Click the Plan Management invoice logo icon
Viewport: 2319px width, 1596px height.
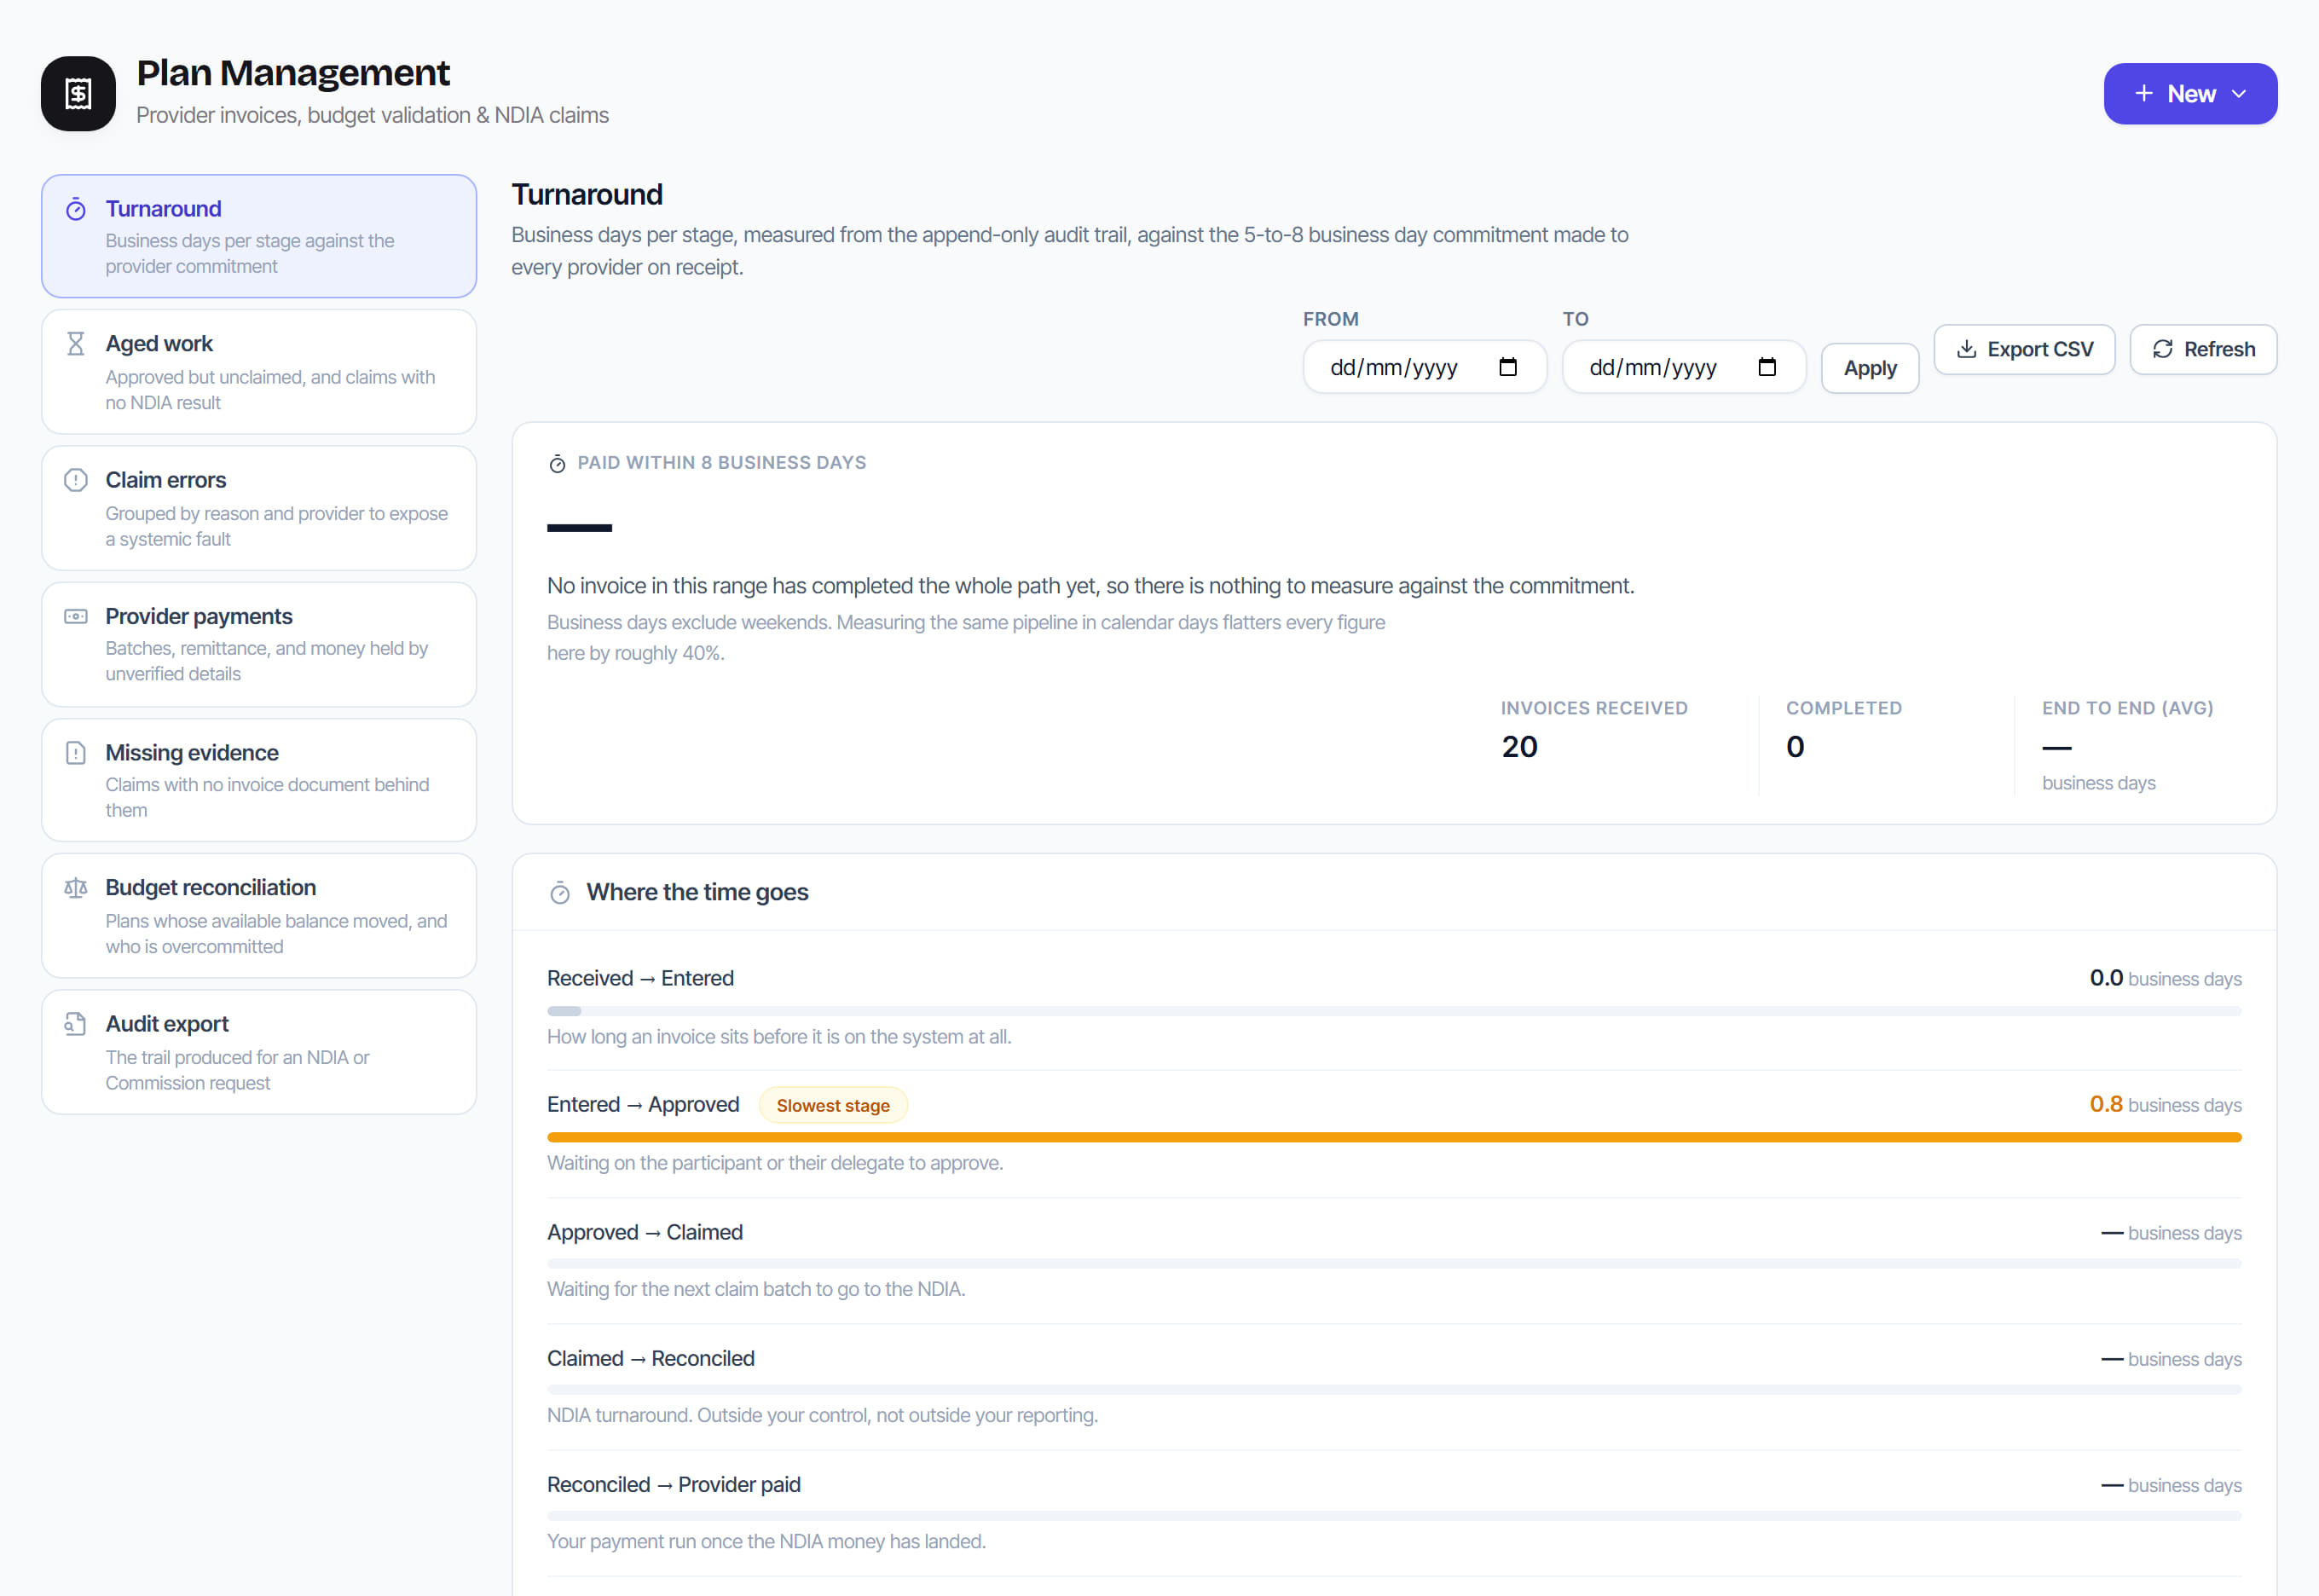coord(78,94)
